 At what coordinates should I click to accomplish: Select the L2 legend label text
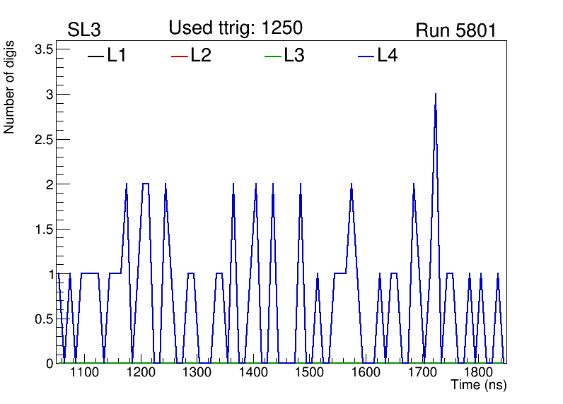(201, 57)
